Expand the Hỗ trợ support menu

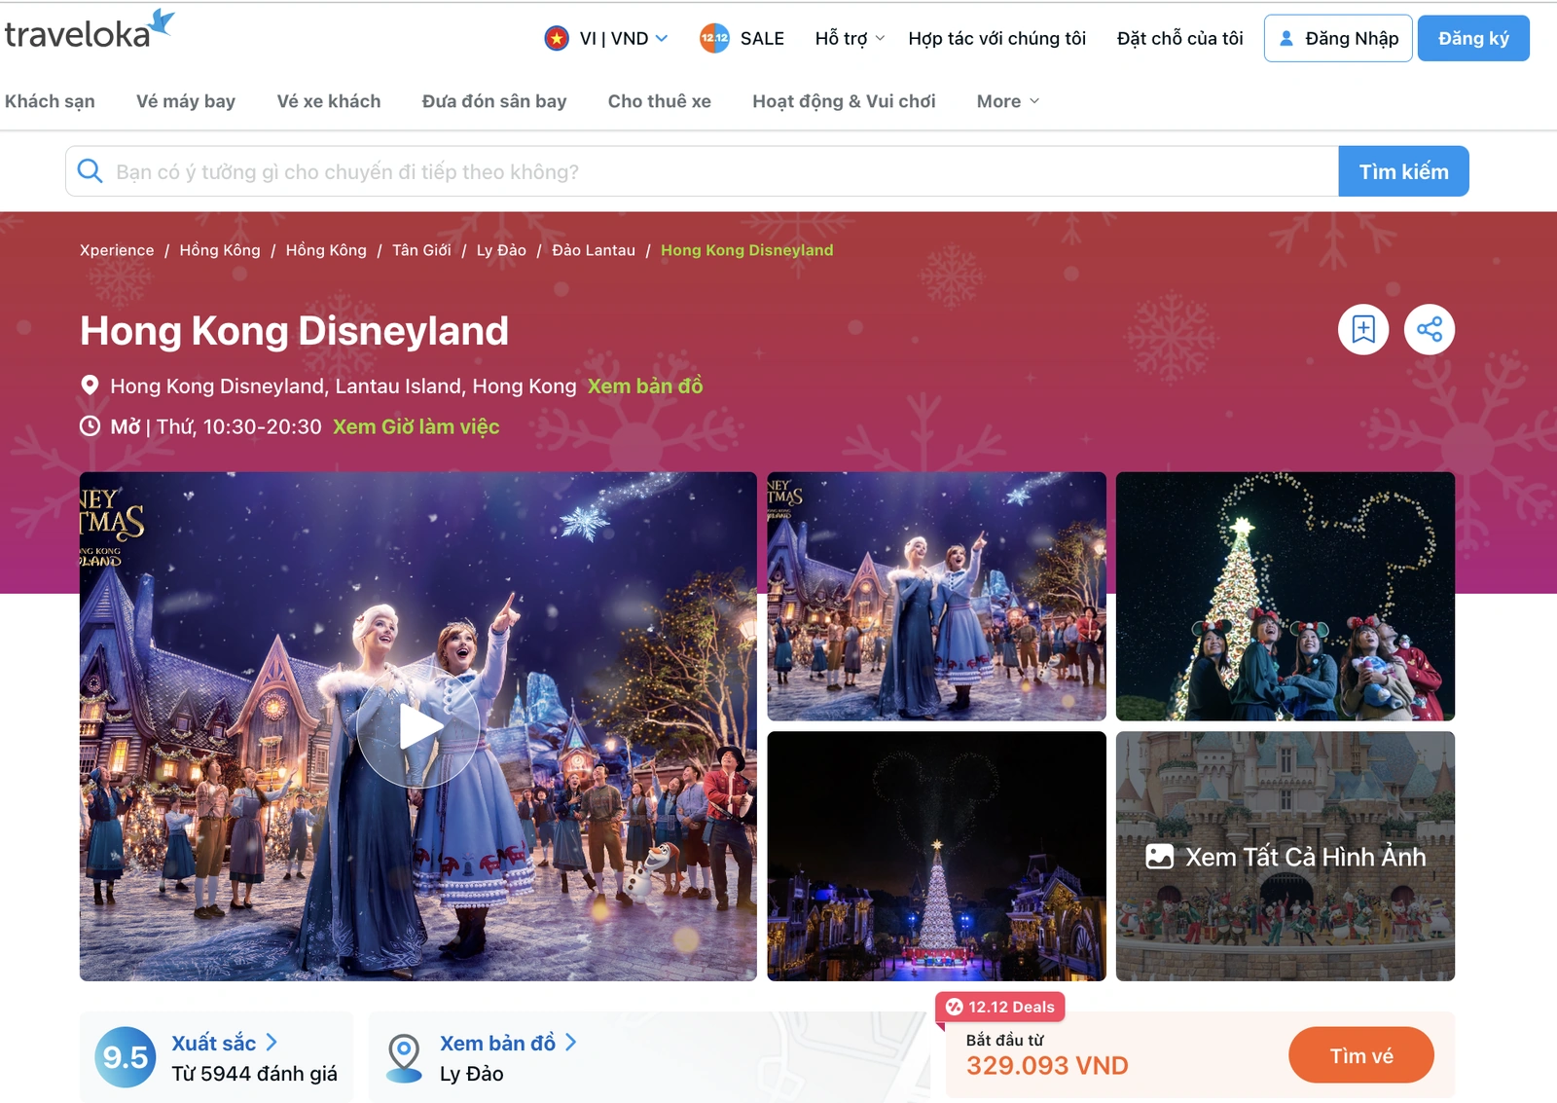tap(850, 38)
